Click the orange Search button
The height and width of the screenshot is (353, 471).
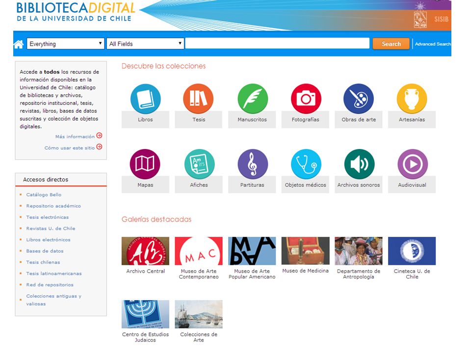[x=391, y=44]
